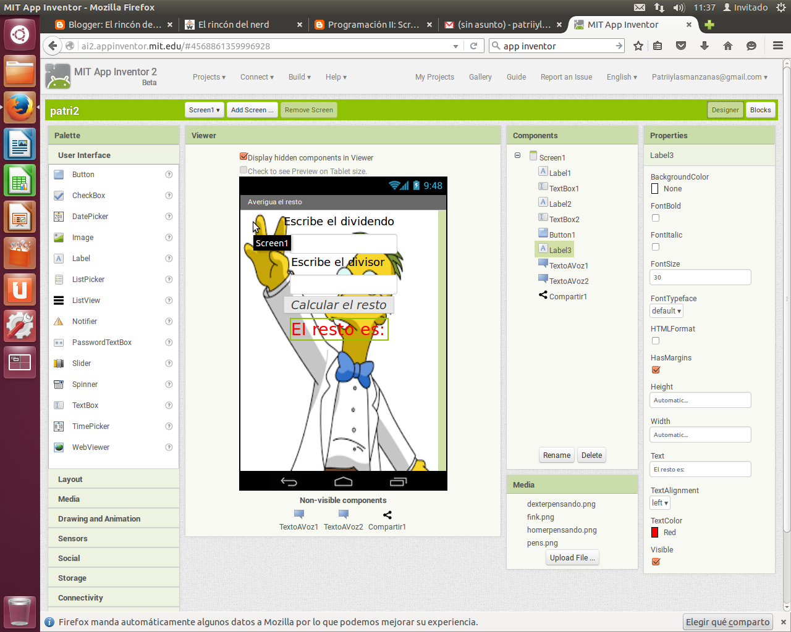Click Upload File in the Media panel

pyautogui.click(x=572, y=557)
